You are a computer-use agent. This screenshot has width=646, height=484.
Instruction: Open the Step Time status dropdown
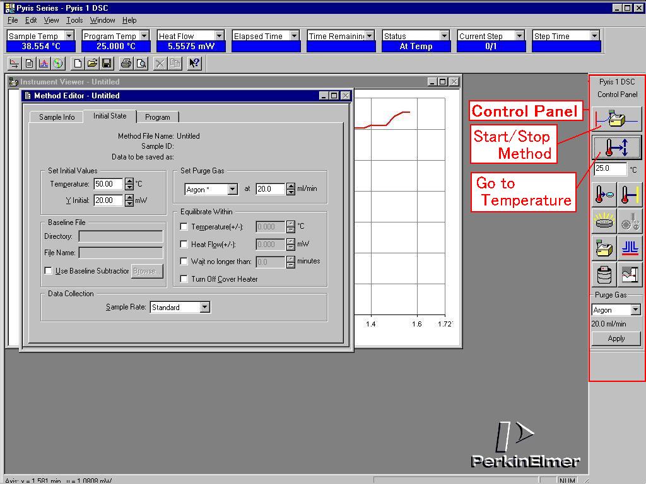(x=594, y=36)
